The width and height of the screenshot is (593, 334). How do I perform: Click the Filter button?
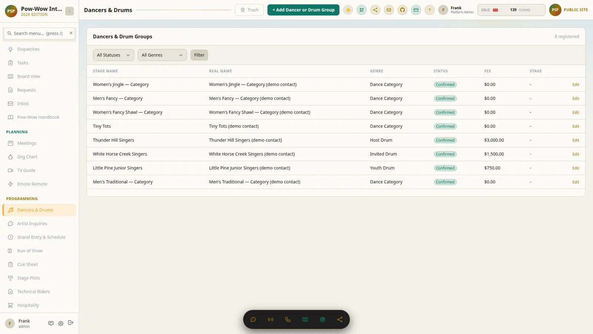tap(199, 55)
